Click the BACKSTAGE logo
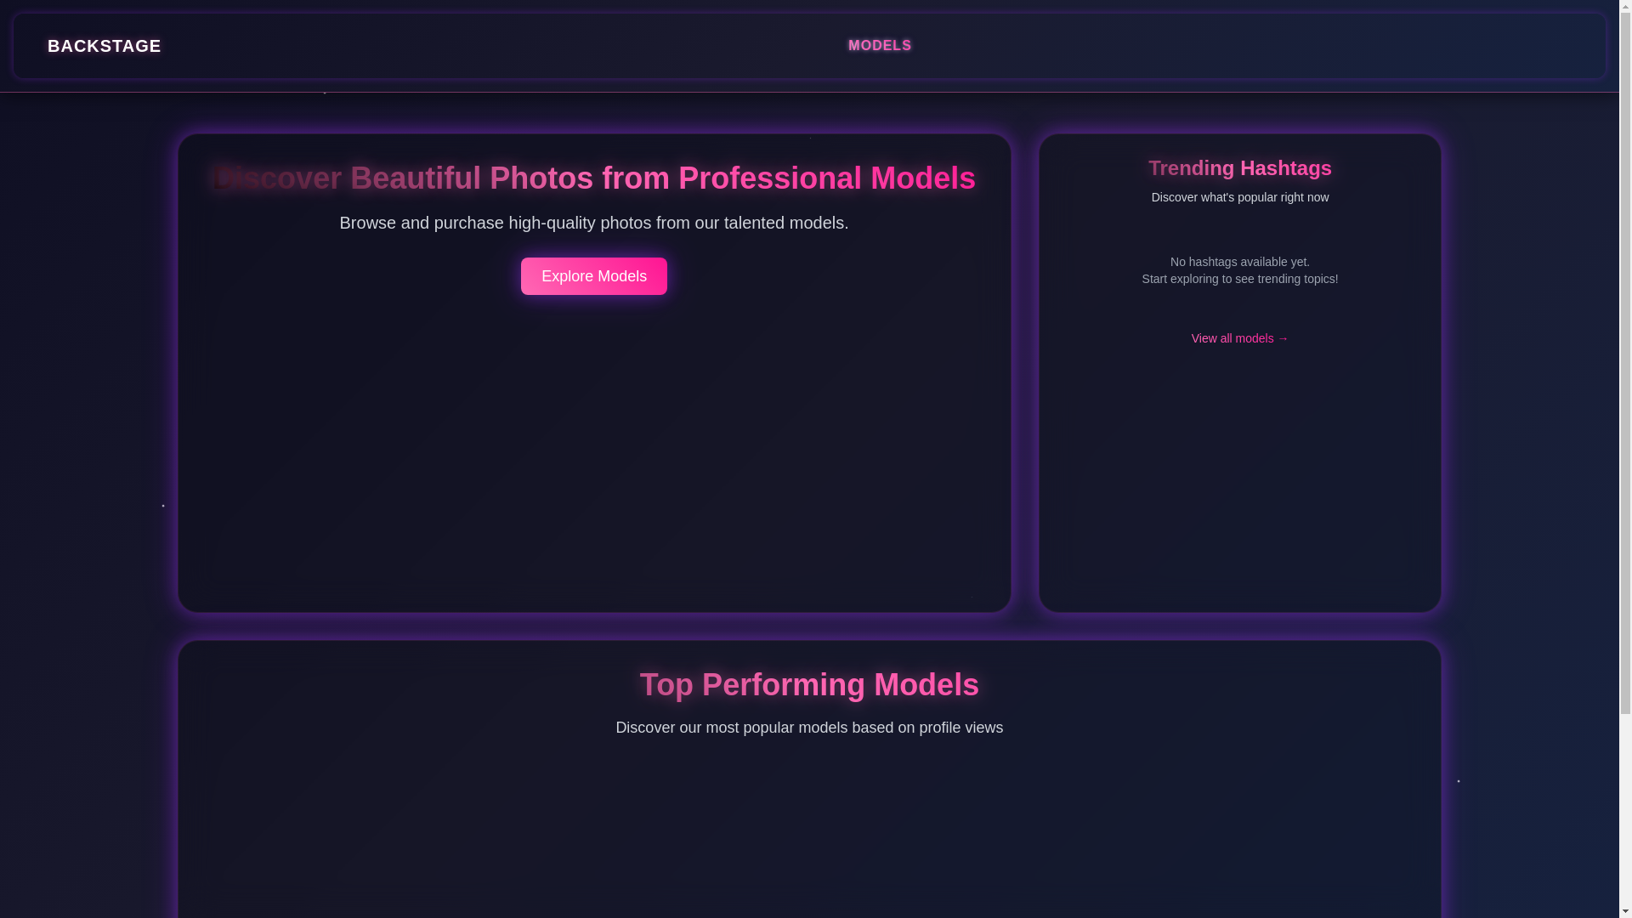Image resolution: width=1632 pixels, height=918 pixels. tap(104, 46)
